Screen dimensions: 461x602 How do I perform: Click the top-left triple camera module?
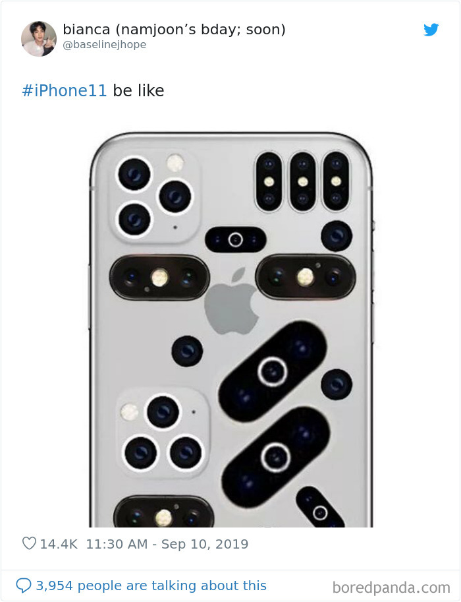[x=153, y=196]
